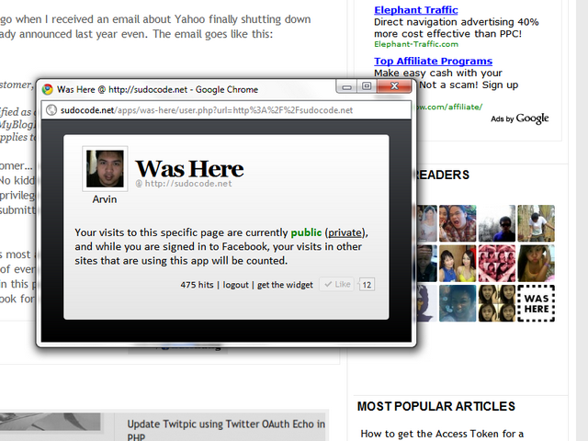Click the WAS HERE dotted widget icon
588x441 pixels.
537,303
